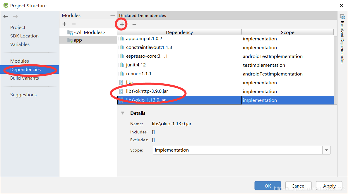
Task: Click the constraintlayout:1.1.3 library icon
Action: point(121,47)
